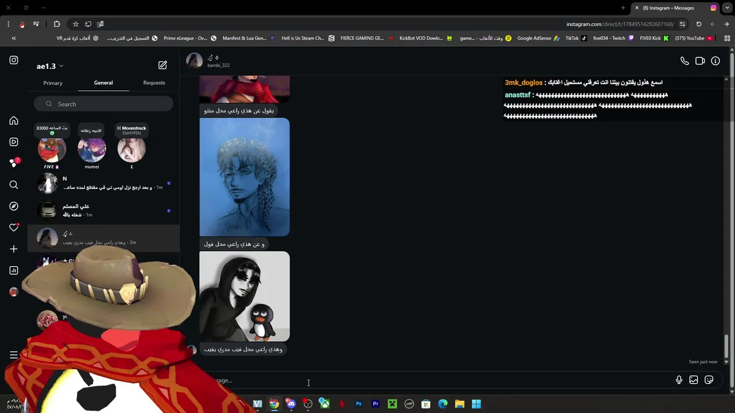
Task: Open conversation information icon
Action: tap(715, 61)
